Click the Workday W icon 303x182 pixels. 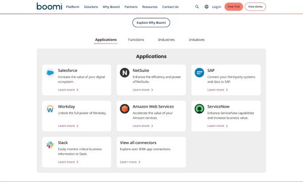(50, 109)
